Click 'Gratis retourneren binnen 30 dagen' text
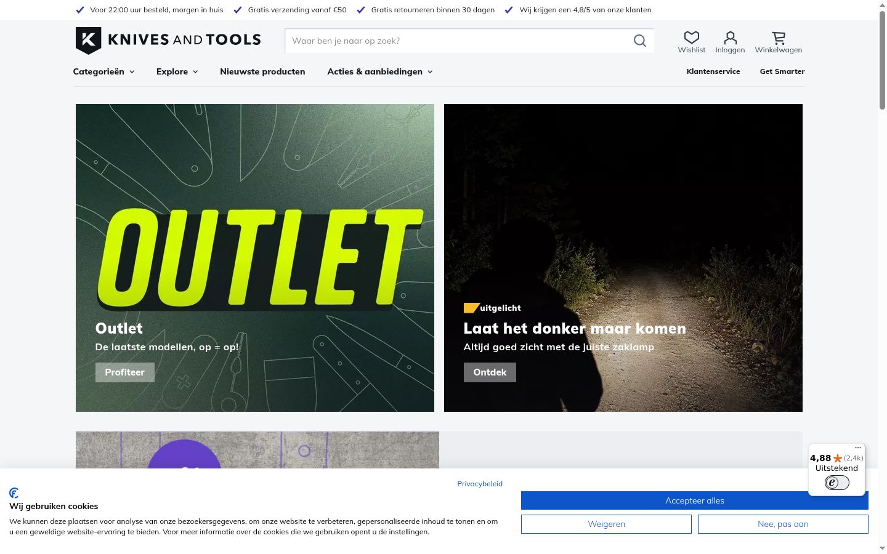Image resolution: width=887 pixels, height=554 pixels. pyautogui.click(x=433, y=10)
